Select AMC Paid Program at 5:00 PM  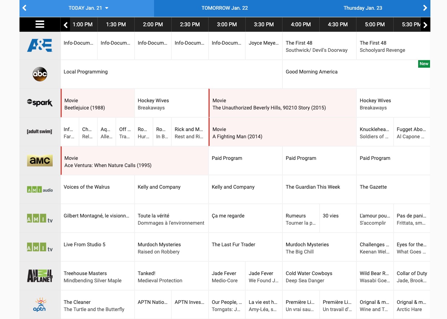[x=393, y=161]
